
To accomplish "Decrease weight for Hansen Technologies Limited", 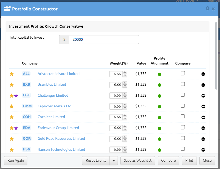I will pos(125,151).
